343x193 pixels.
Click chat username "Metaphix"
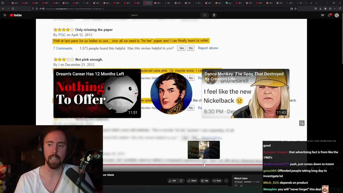[270, 189]
